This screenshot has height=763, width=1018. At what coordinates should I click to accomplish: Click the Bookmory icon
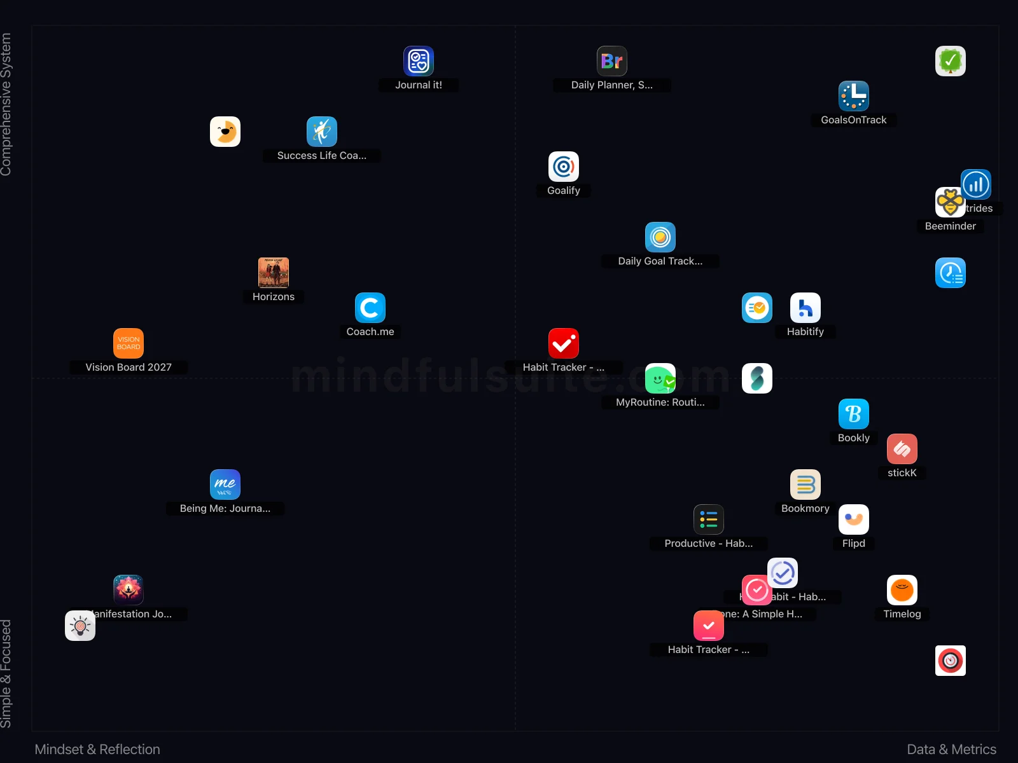coord(805,485)
